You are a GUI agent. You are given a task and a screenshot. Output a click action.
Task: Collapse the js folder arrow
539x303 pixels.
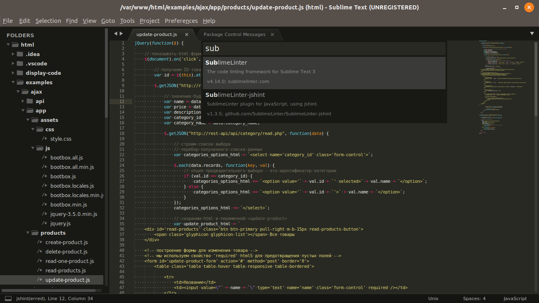click(32, 148)
